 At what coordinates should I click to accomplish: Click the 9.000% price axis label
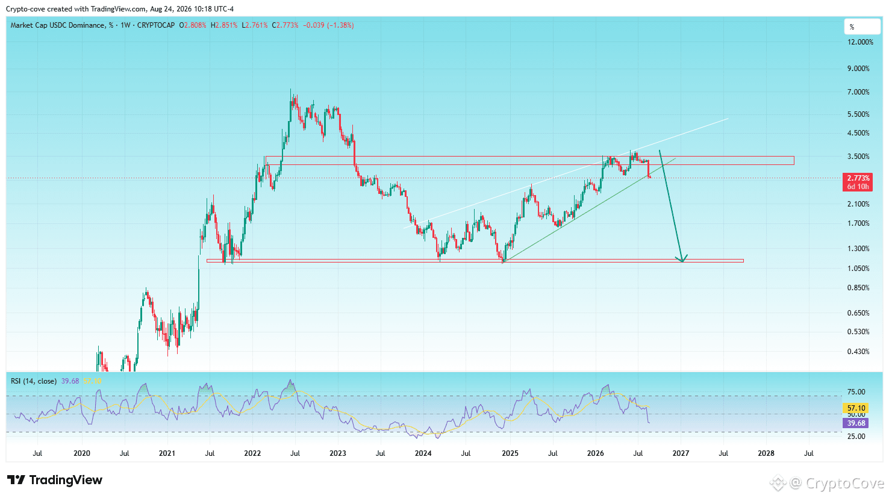click(x=858, y=69)
